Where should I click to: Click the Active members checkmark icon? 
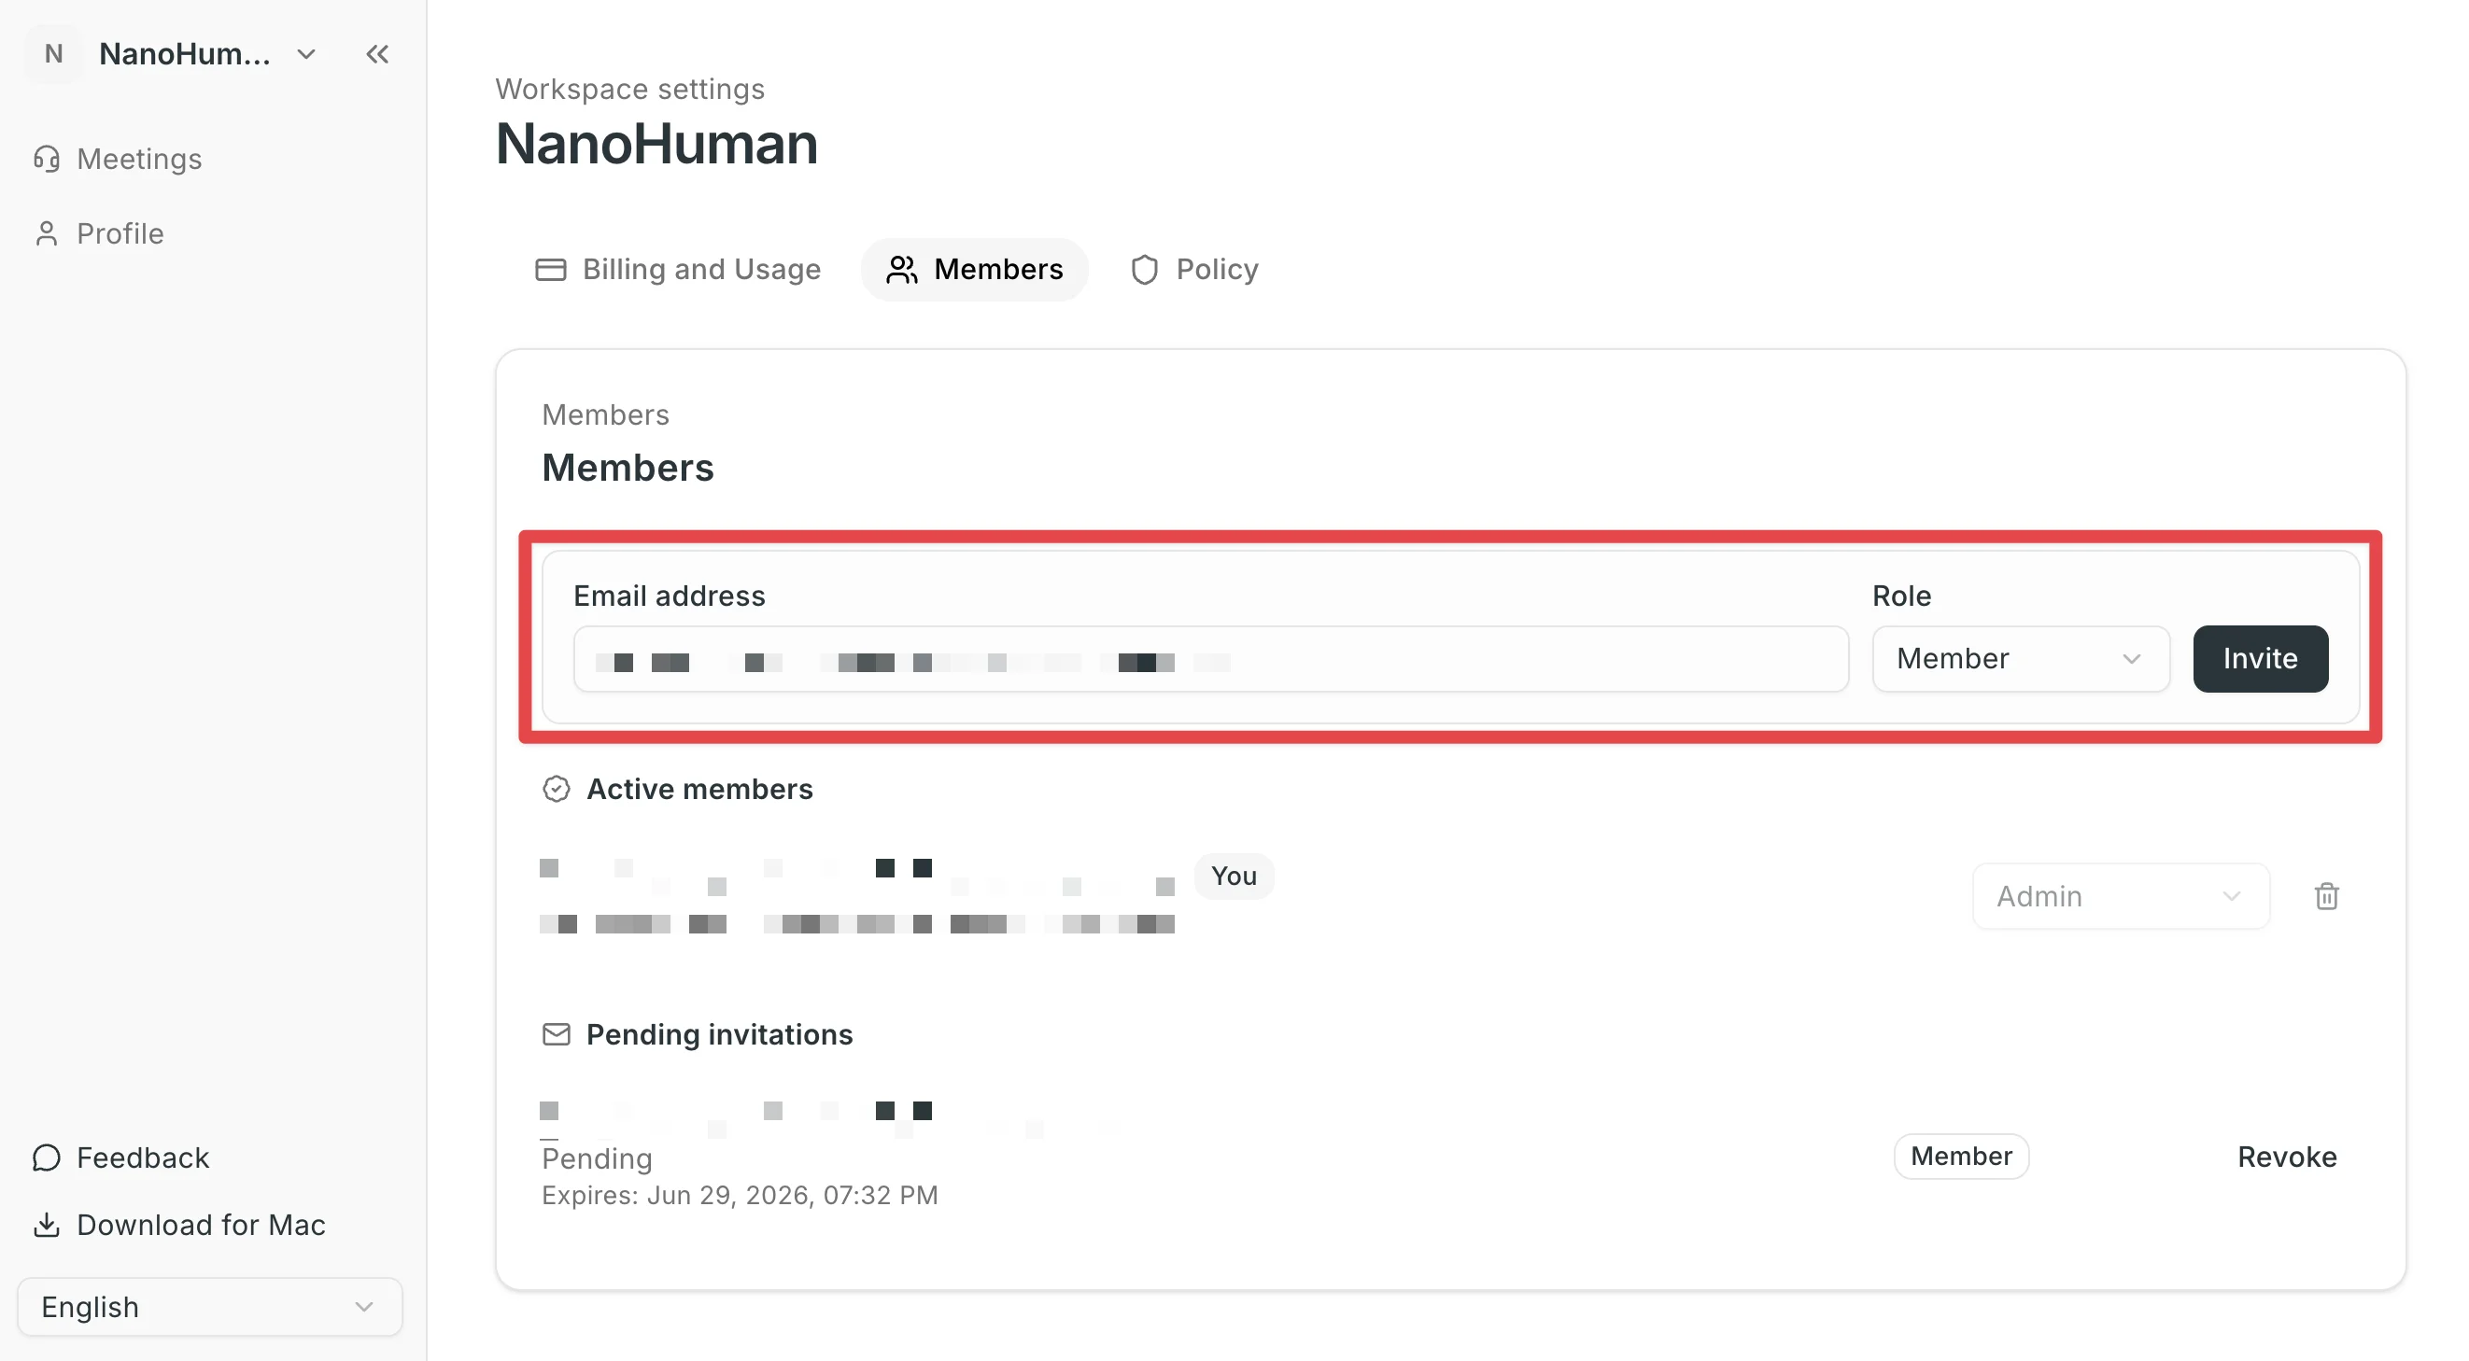pos(556,789)
